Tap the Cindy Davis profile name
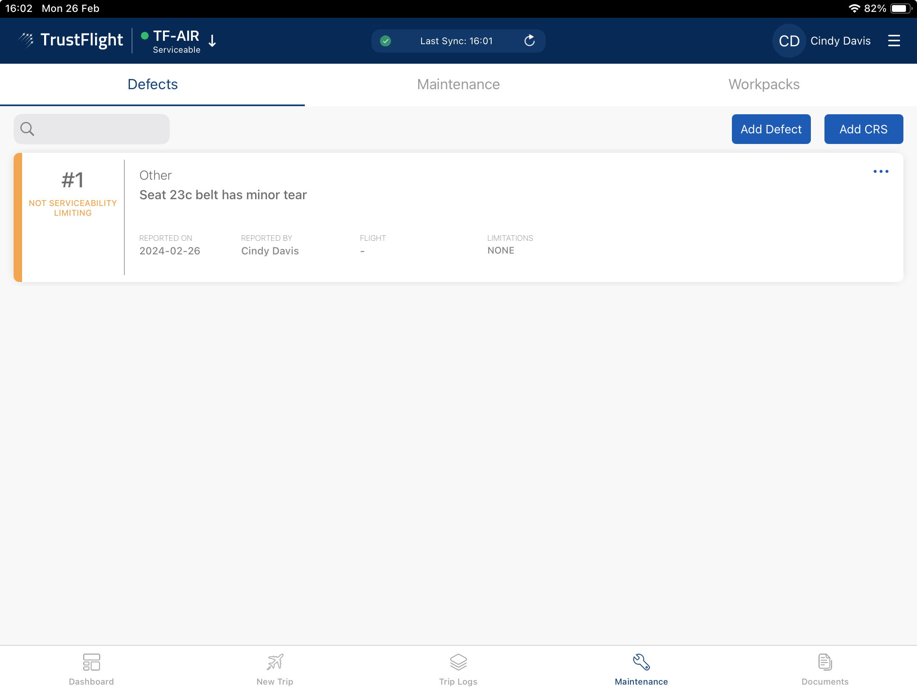The width and height of the screenshot is (917, 688). click(x=840, y=41)
